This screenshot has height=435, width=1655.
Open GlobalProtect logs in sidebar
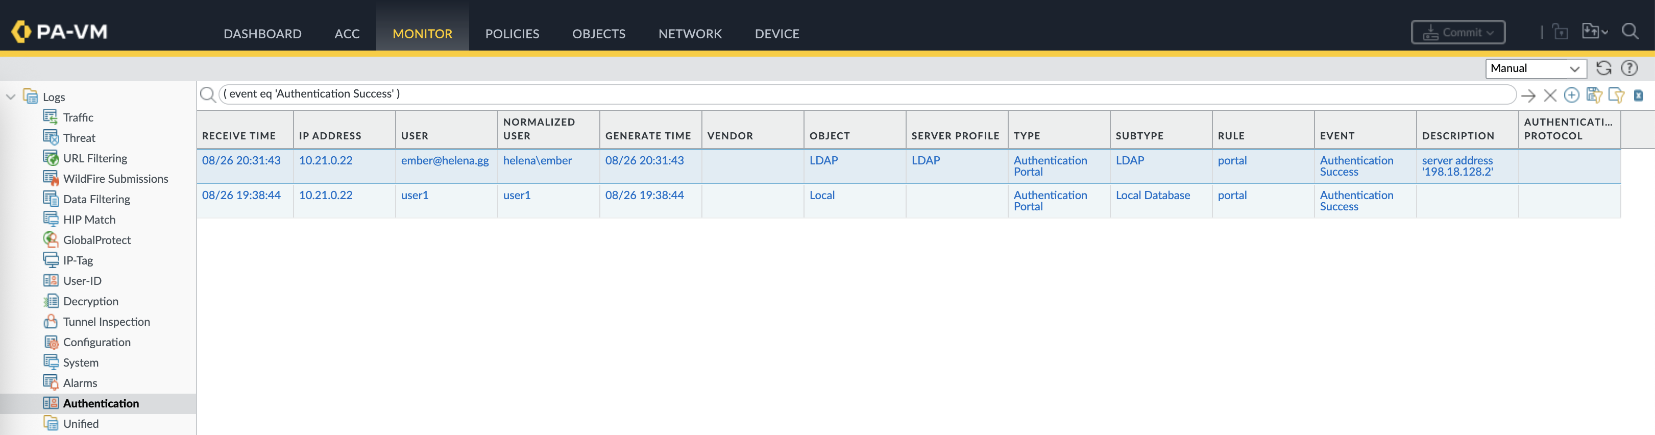pos(96,239)
